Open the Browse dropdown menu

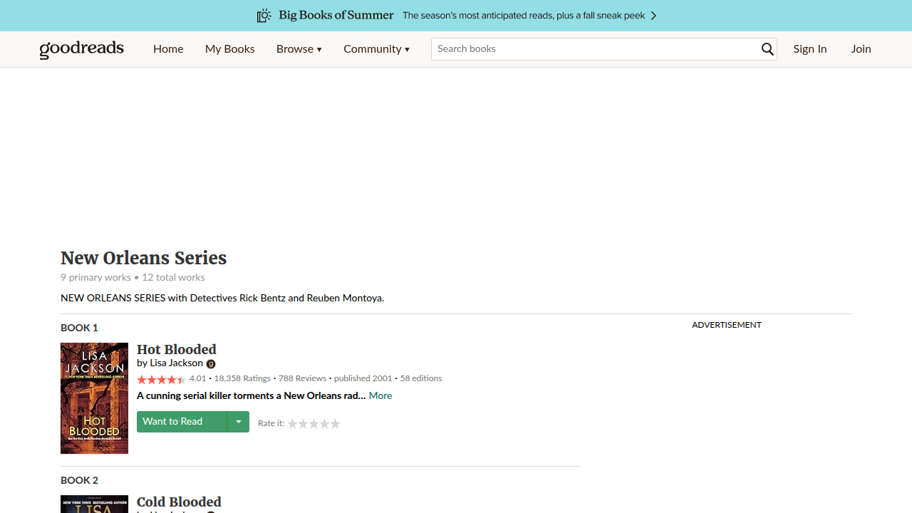[x=299, y=49]
